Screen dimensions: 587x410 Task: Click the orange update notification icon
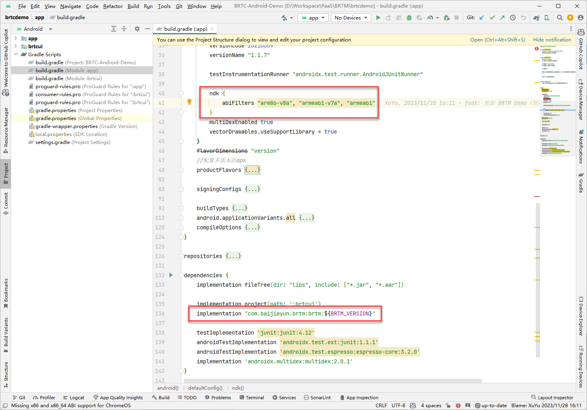[x=570, y=18]
